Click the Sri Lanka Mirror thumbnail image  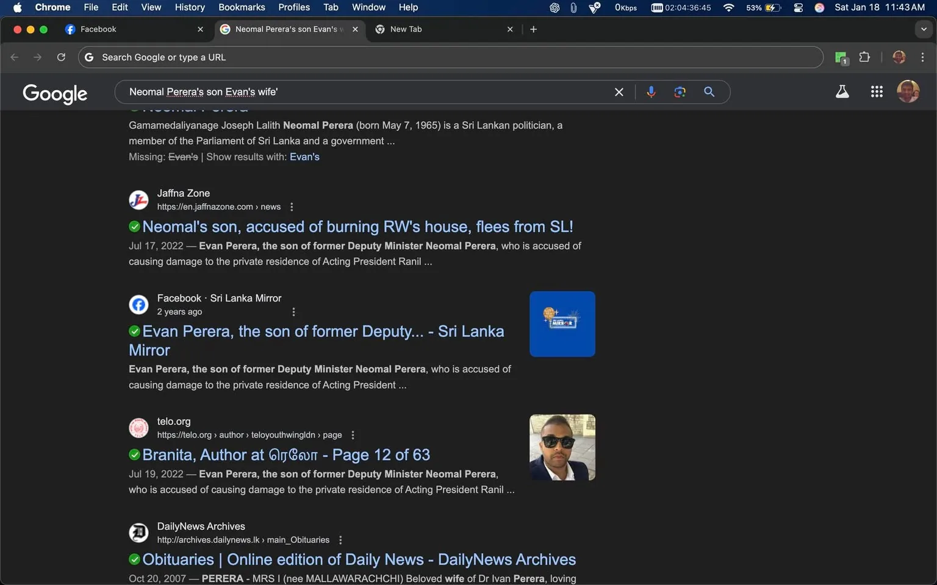point(562,324)
